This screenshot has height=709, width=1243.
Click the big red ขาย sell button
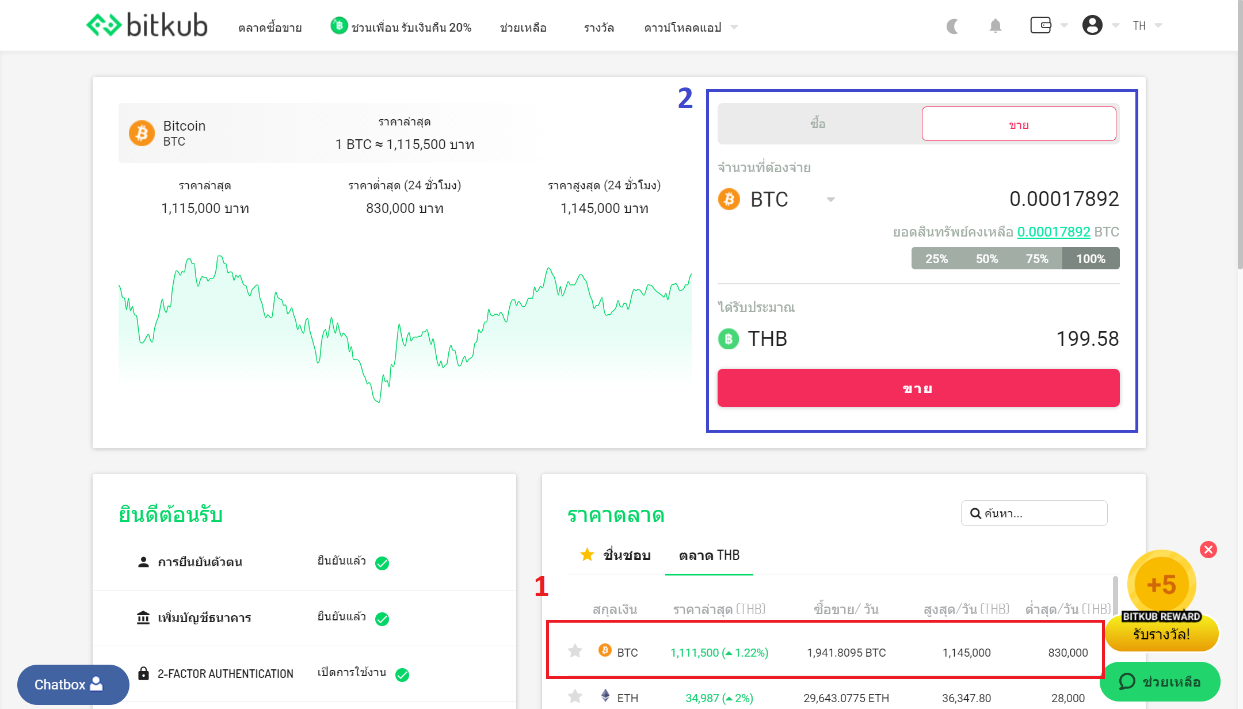point(918,388)
